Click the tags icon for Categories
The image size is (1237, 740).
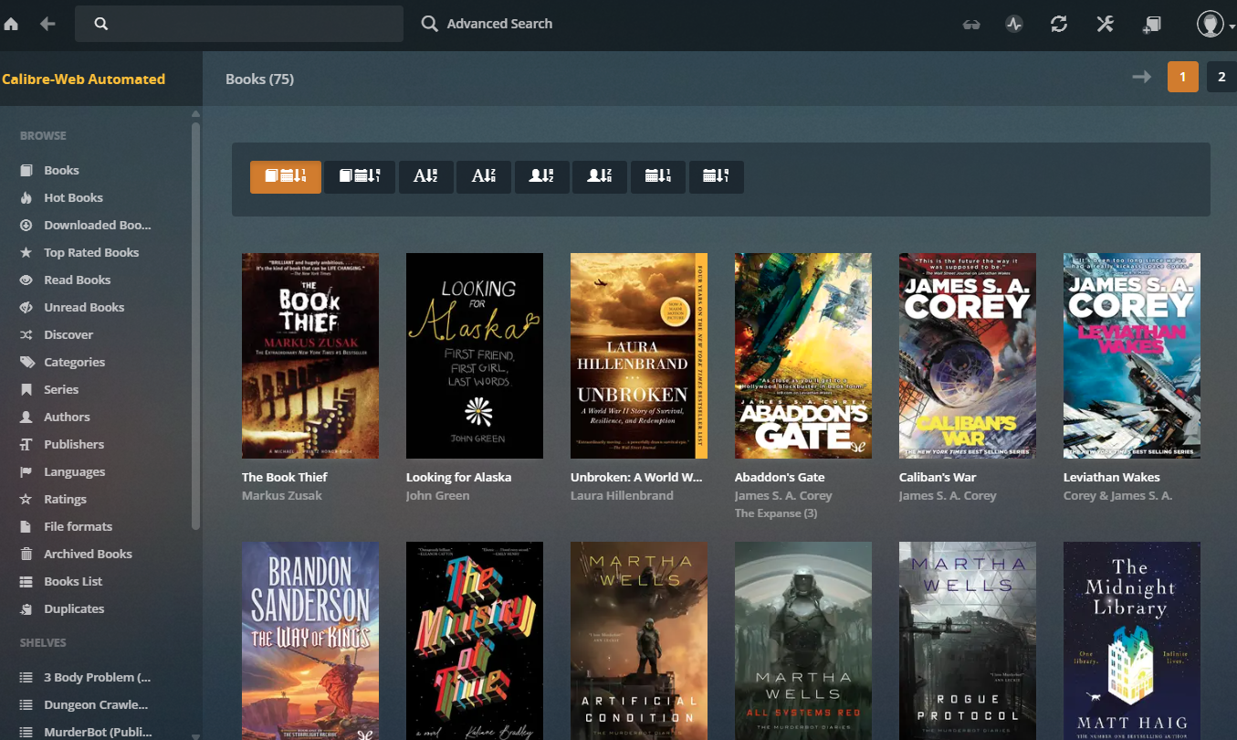(26, 362)
